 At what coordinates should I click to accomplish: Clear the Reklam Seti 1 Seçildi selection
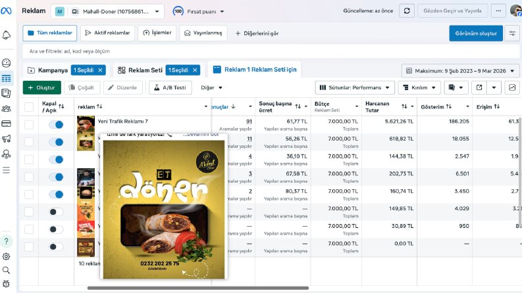(195, 70)
